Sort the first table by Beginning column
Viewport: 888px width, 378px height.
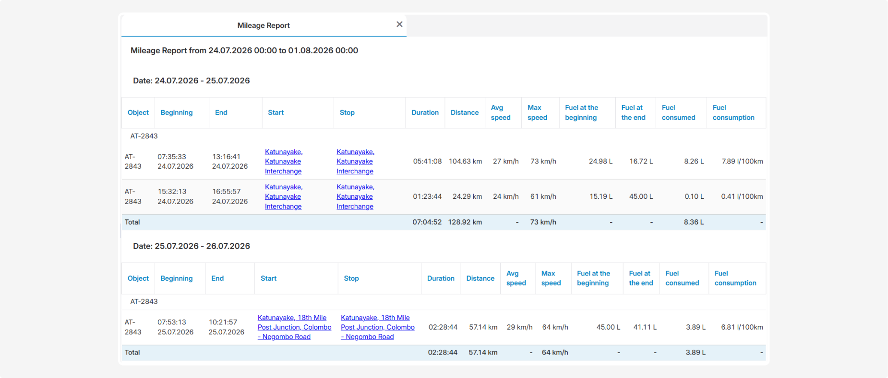[x=177, y=113]
